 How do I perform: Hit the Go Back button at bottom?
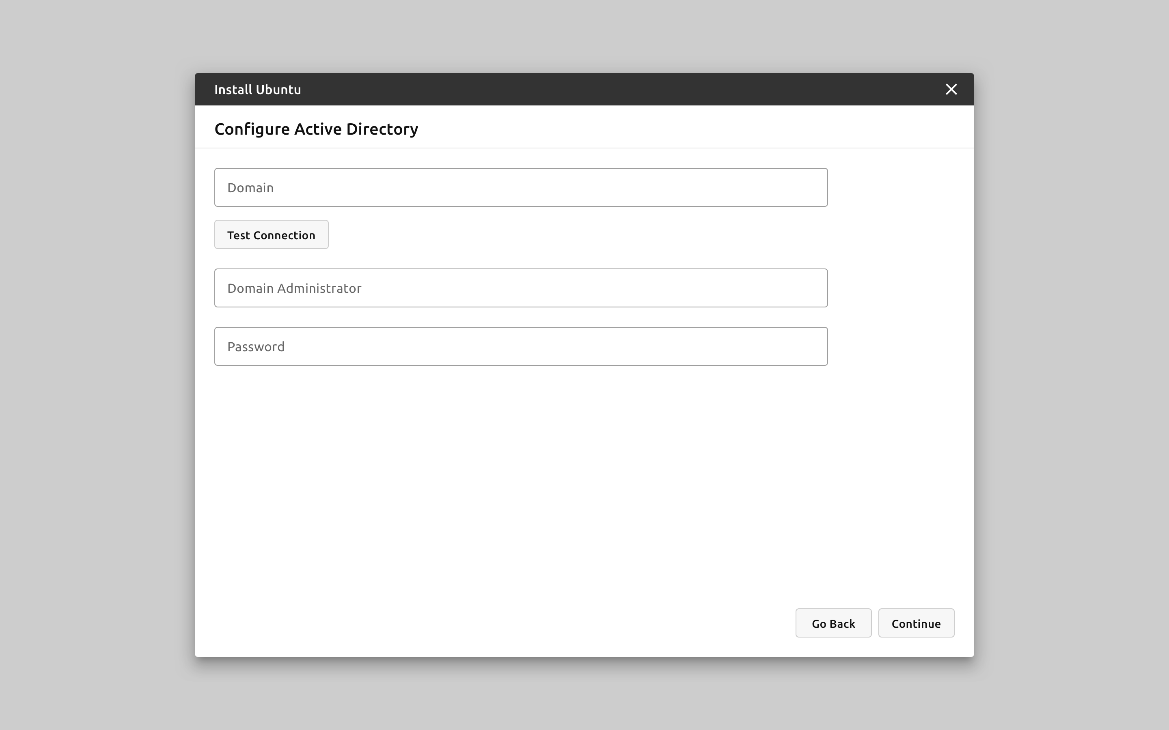coord(833,623)
